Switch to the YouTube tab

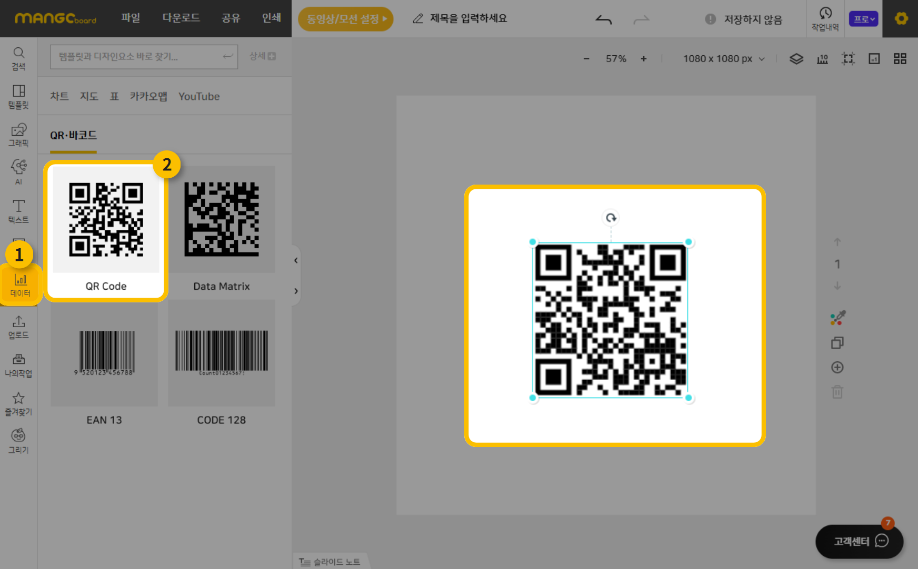[x=199, y=96]
